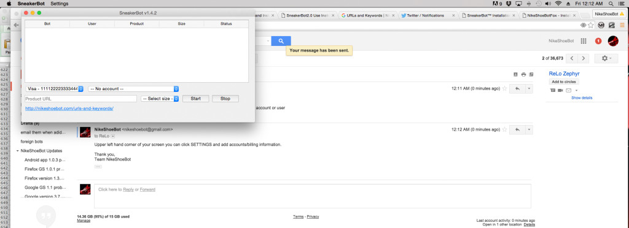This screenshot has height=228, width=629.
Task: Star the 12:11 AM message
Action: coord(505,88)
